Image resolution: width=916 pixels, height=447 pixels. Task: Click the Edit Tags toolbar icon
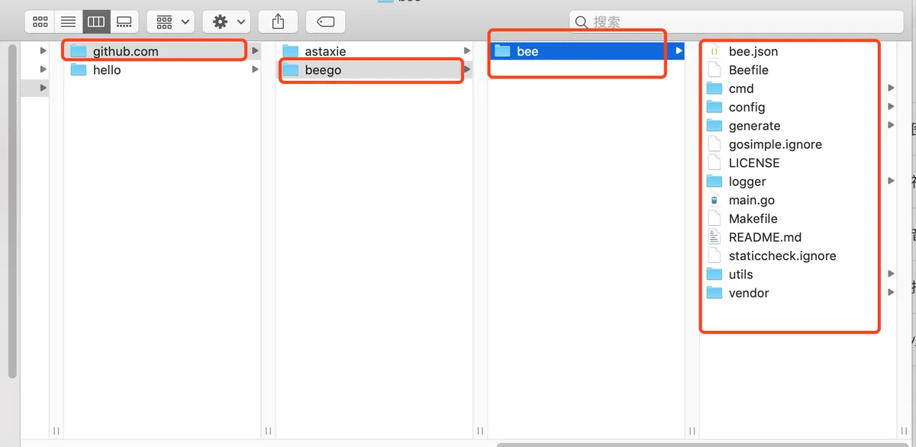(x=325, y=22)
